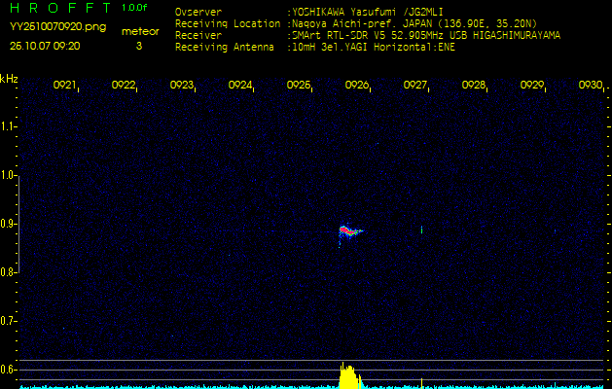Select the file name YY2510070920.png

pyautogui.click(x=57, y=26)
